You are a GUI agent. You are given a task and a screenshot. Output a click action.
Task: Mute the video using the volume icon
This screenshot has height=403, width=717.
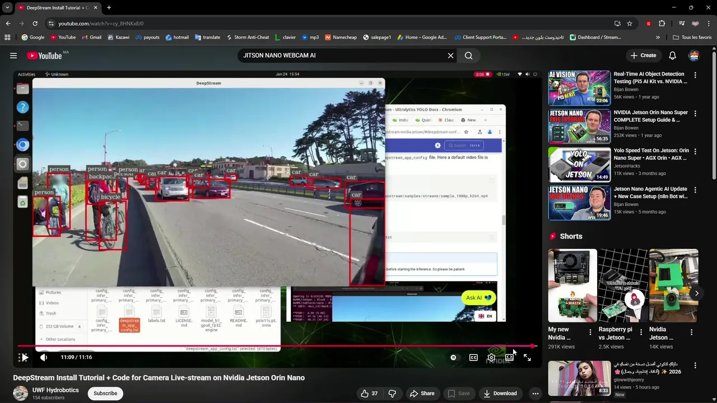point(44,357)
